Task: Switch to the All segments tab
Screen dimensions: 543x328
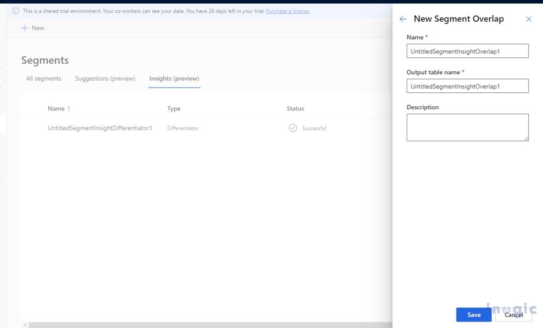Action: pos(43,79)
